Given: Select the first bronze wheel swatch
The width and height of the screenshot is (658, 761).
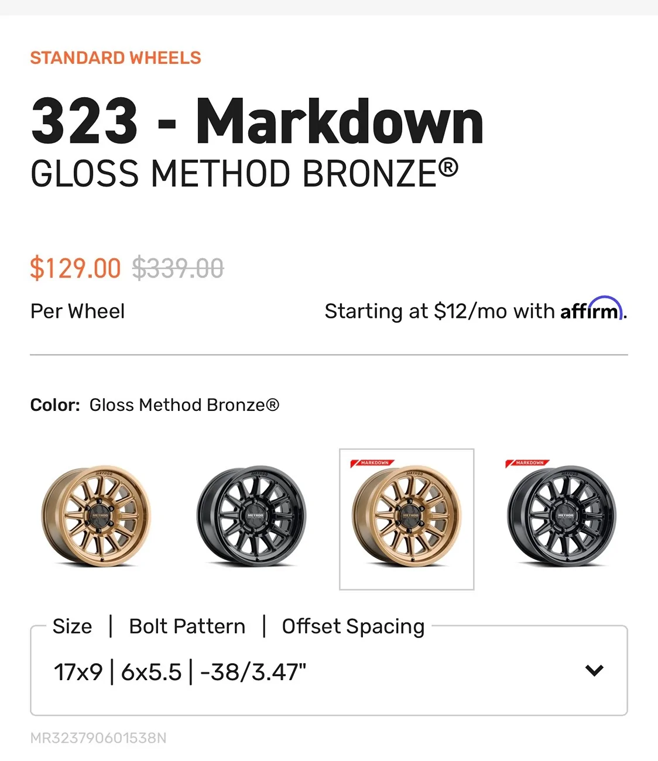Looking at the screenshot, I should tap(96, 516).
